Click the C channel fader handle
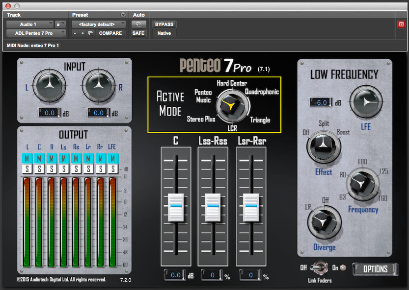The image size is (409, 290). [x=176, y=207]
